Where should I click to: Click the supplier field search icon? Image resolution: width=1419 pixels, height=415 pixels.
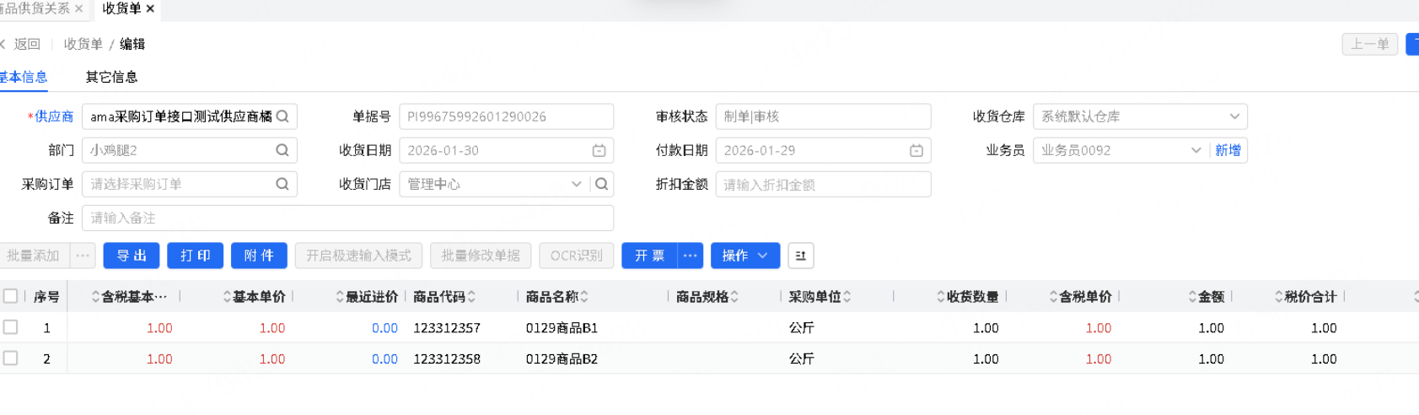tap(282, 116)
